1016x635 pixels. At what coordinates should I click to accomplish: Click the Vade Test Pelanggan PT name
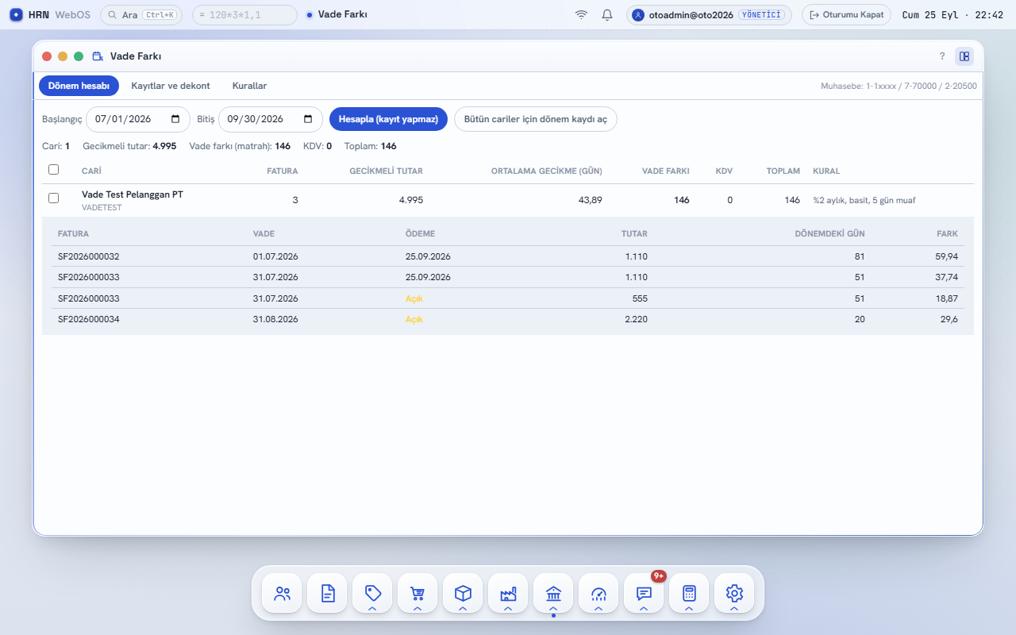133,194
